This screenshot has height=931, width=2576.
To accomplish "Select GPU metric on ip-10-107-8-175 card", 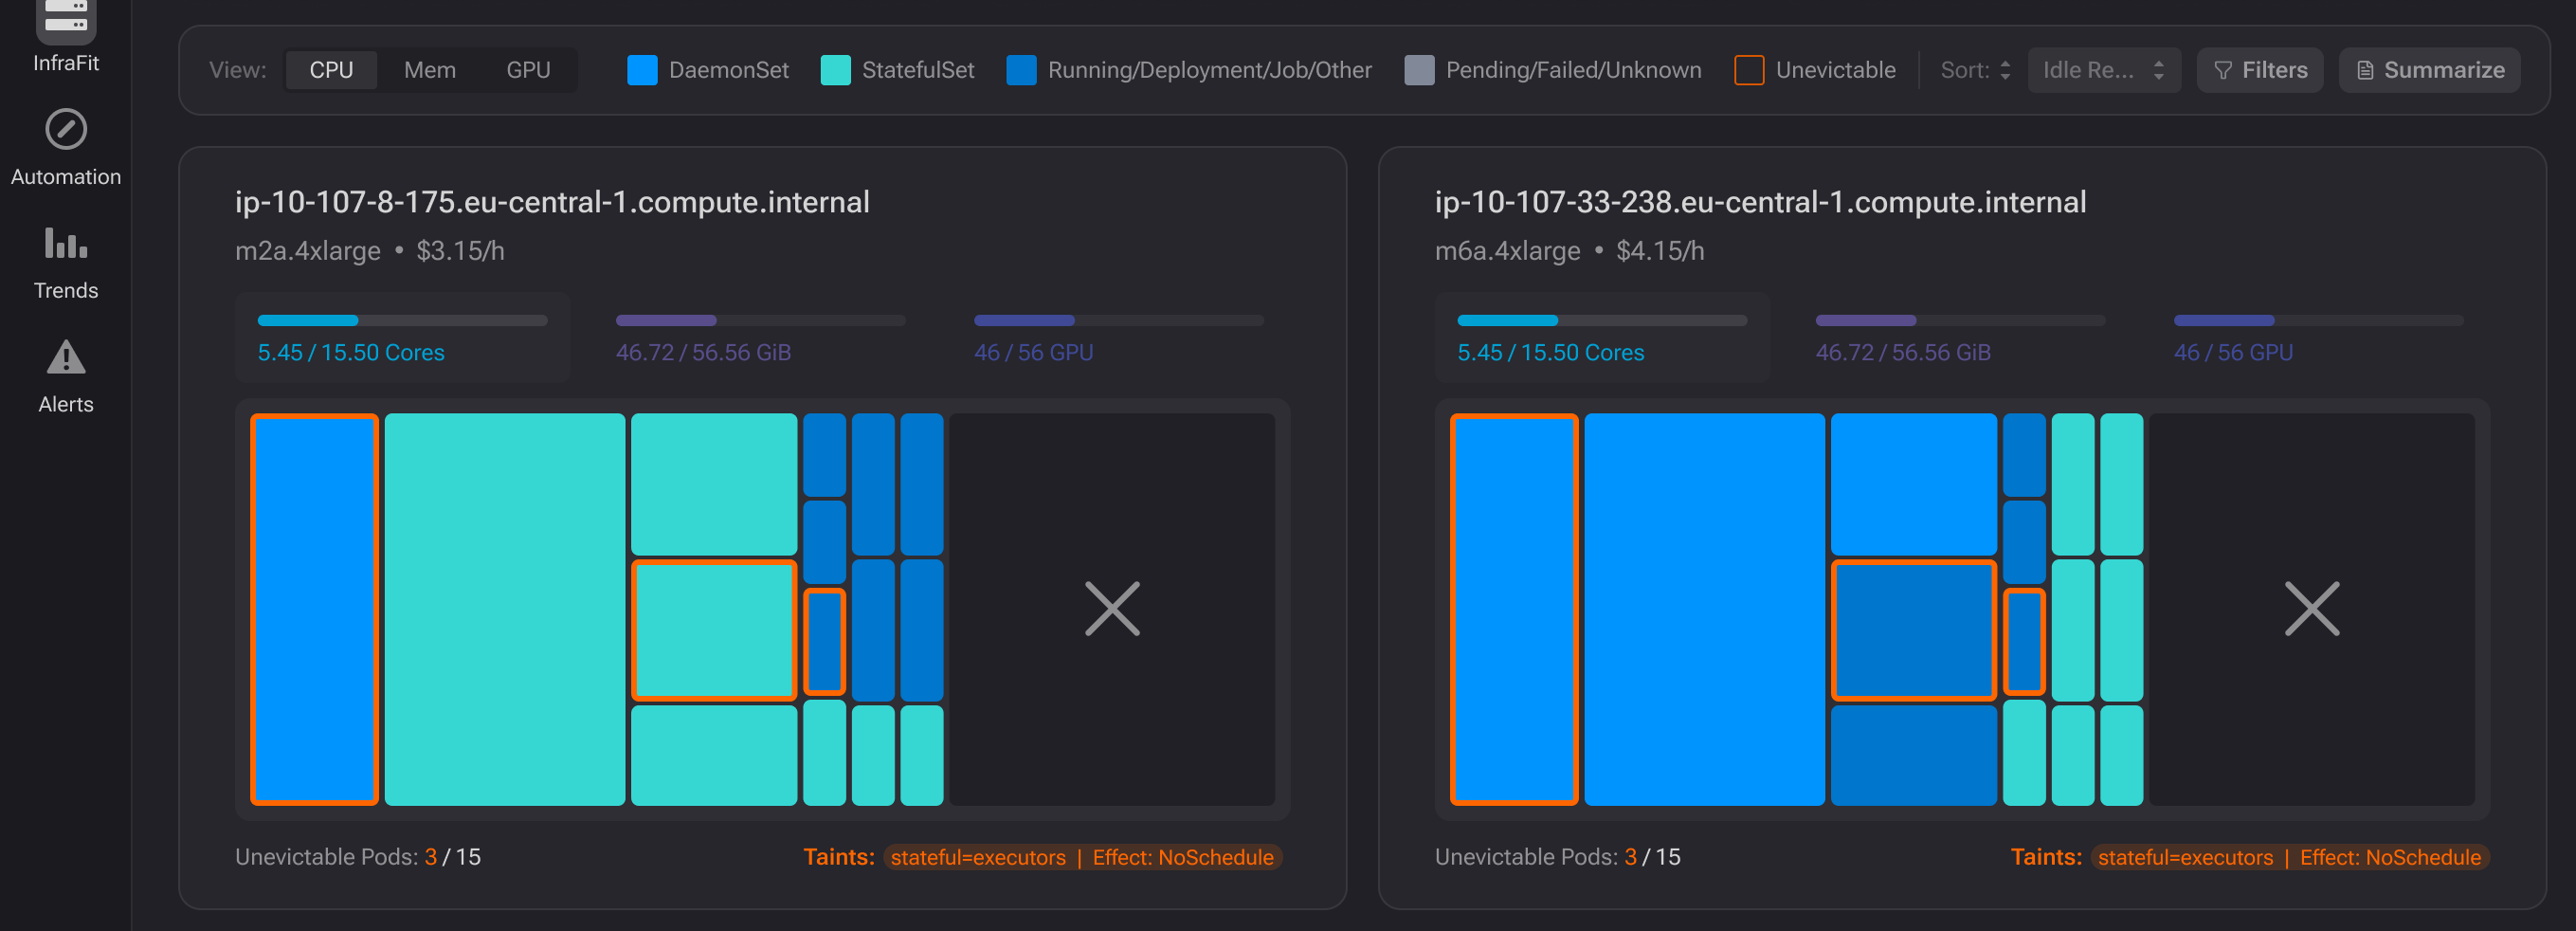I will click(1118, 338).
